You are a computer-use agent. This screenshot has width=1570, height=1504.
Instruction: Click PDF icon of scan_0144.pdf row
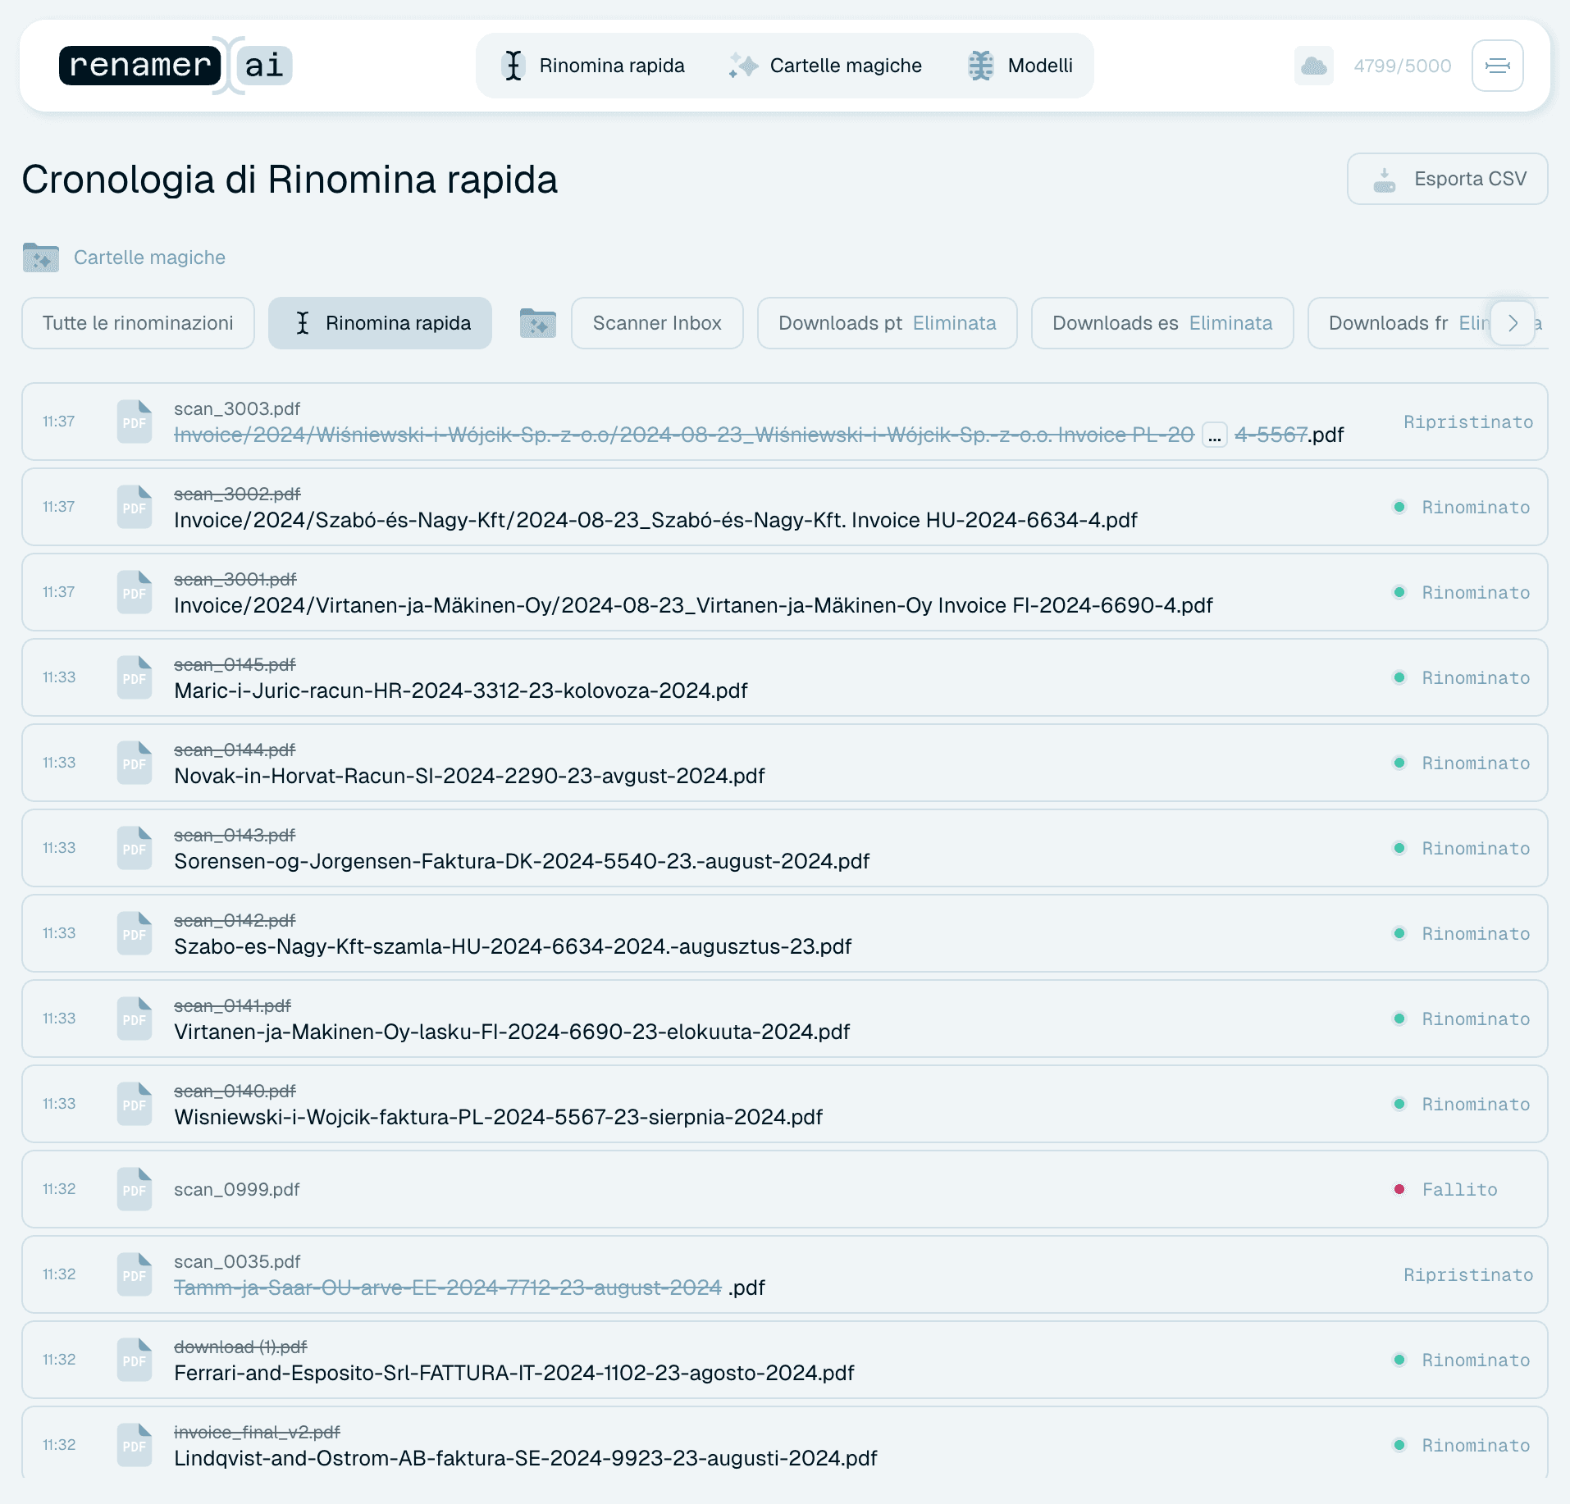coord(135,763)
